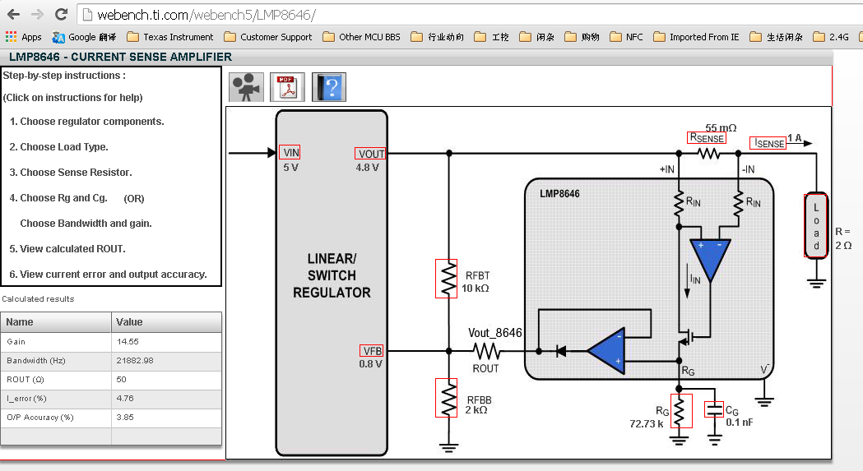Click the Load block in schematic
This screenshot has height=471, width=863.
[815, 225]
